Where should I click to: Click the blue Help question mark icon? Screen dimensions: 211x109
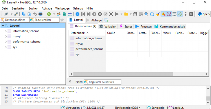coord(78,14)
